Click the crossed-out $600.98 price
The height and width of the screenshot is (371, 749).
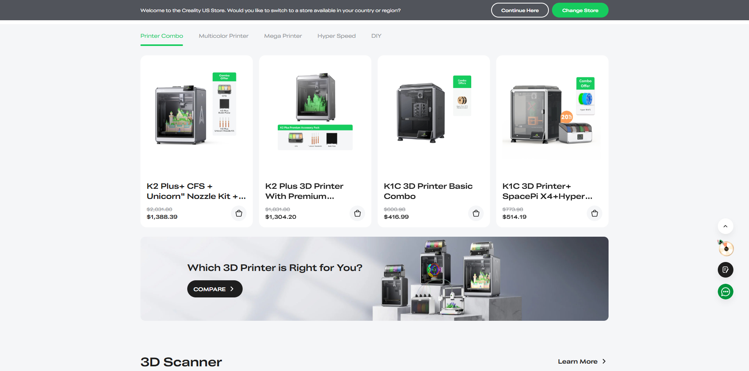click(395, 209)
